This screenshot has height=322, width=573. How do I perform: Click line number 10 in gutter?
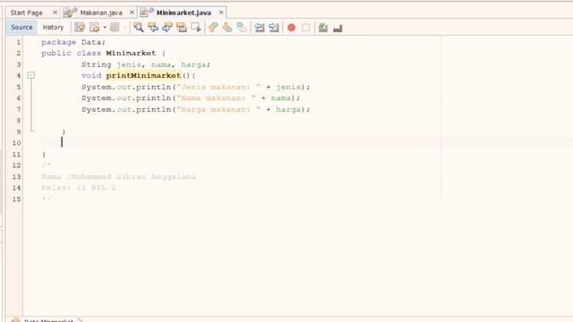tap(16, 143)
